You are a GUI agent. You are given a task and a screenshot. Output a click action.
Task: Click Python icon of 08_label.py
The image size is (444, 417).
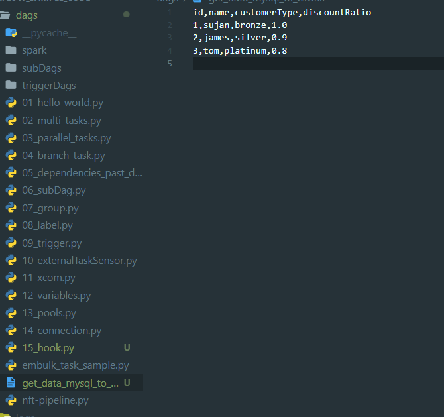[x=11, y=225]
